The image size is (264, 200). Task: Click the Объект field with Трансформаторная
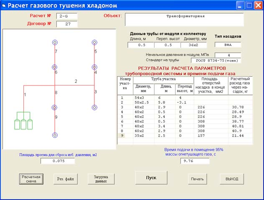tap(183, 19)
